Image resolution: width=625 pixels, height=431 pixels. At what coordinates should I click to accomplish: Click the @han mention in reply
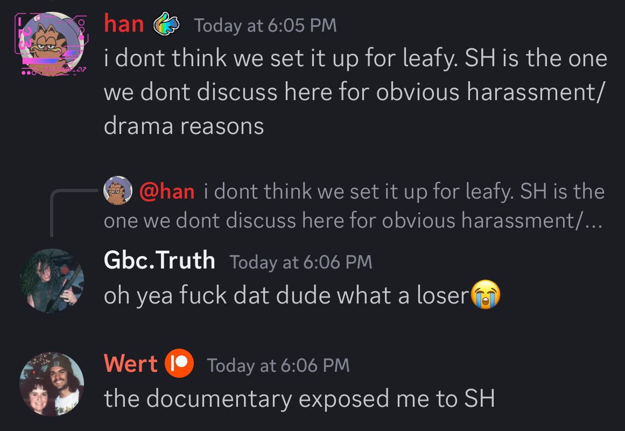[167, 191]
